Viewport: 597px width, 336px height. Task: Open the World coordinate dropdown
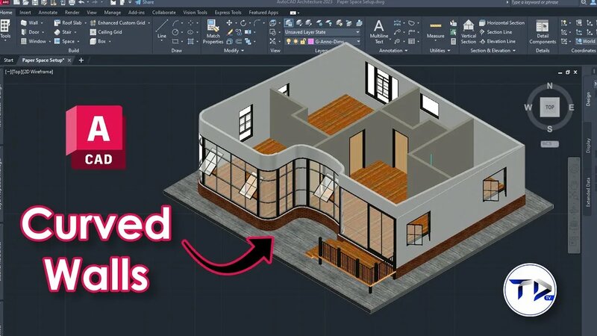pos(586,41)
